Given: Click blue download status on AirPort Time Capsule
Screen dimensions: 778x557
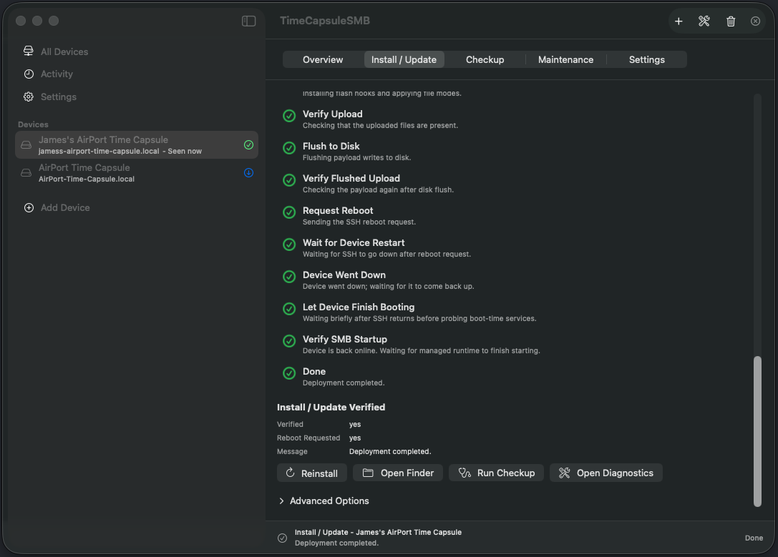Looking at the screenshot, I should pyautogui.click(x=248, y=172).
